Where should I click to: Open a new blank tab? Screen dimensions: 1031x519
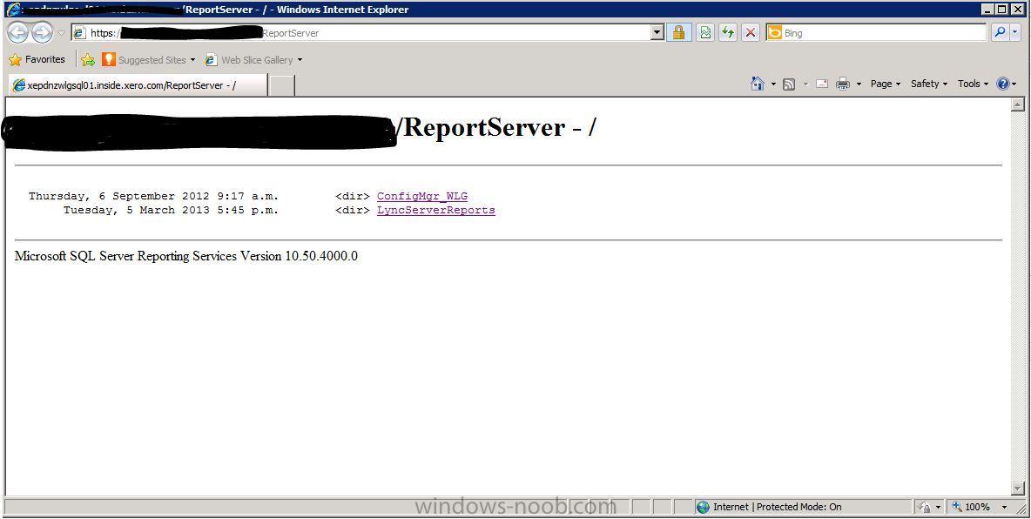(281, 85)
